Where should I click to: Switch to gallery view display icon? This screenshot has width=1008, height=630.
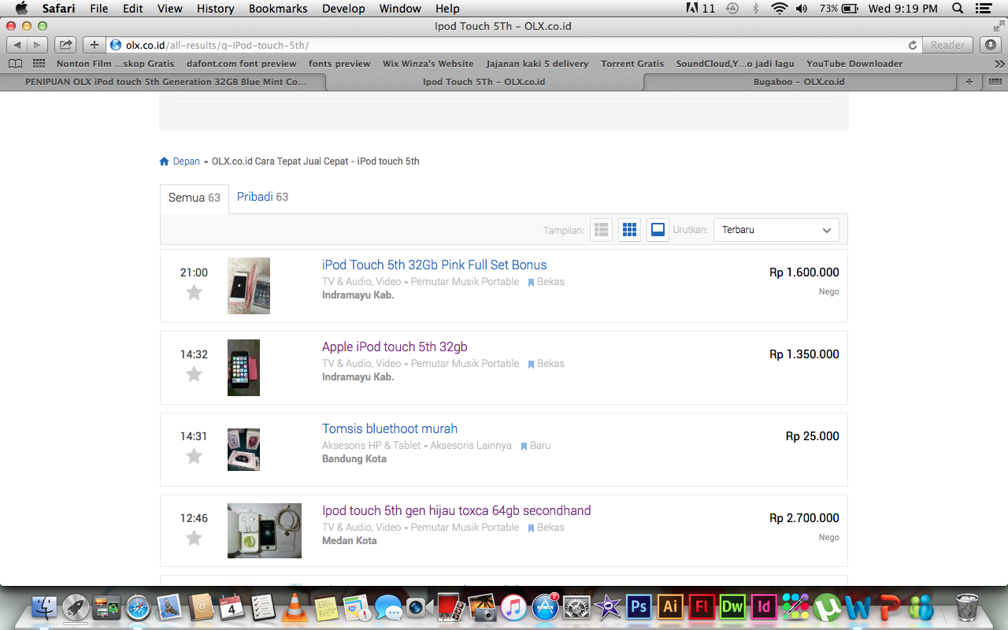658,230
